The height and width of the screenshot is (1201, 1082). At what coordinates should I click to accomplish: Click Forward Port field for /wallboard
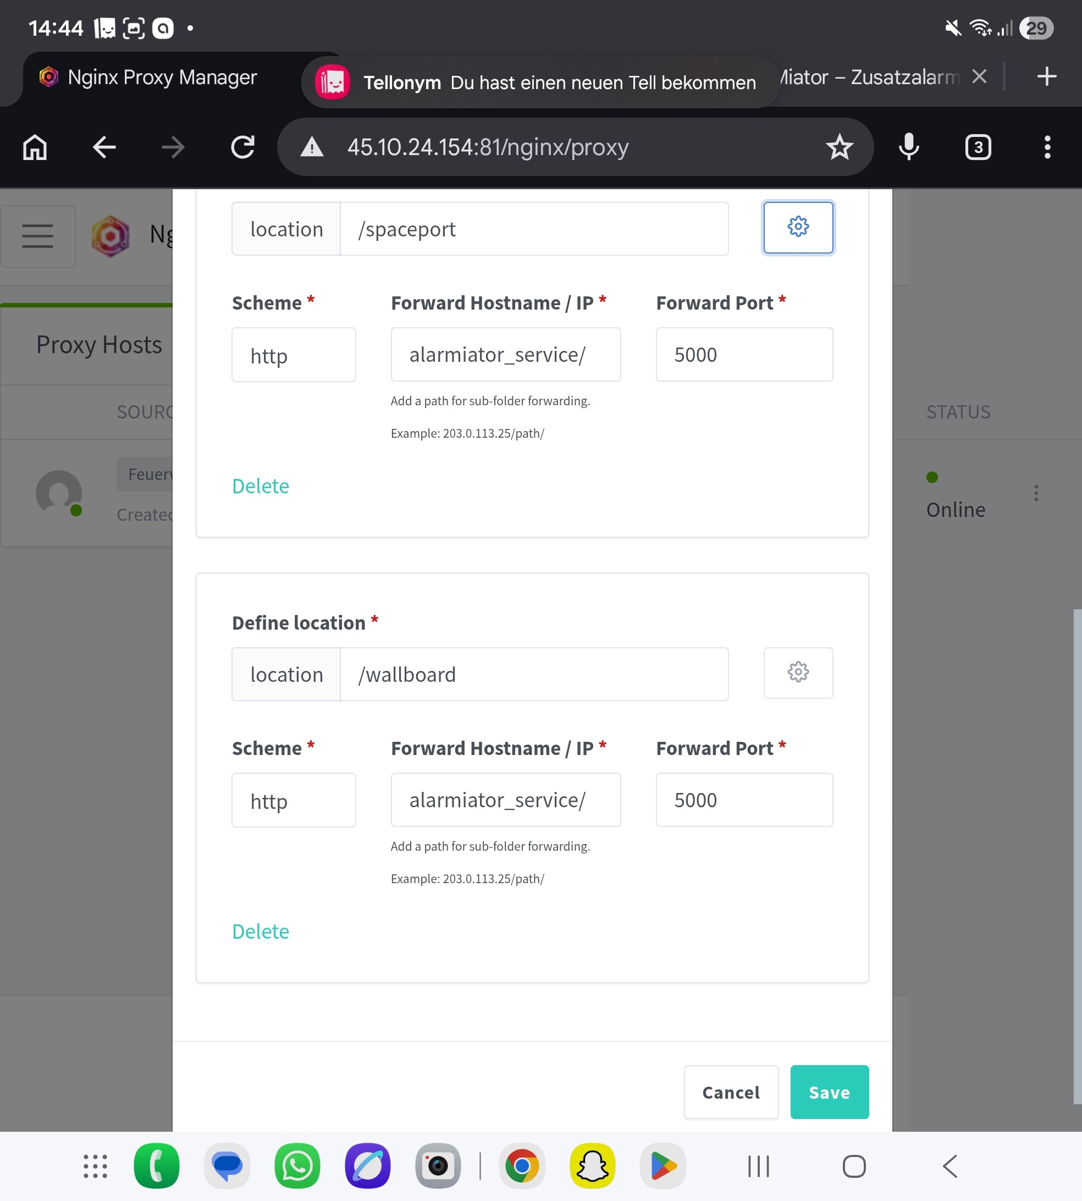(x=744, y=800)
